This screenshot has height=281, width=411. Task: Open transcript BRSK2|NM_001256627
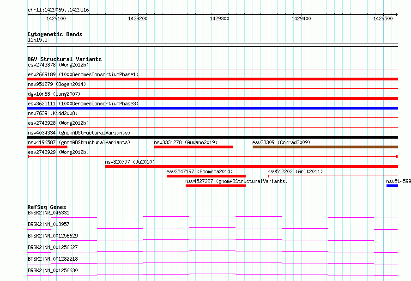pos(53,247)
